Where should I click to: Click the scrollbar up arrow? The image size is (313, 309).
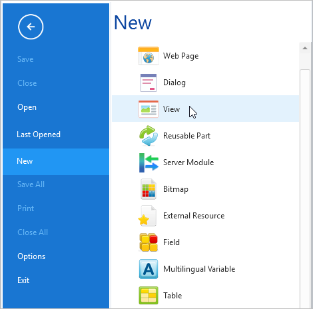[x=305, y=48]
